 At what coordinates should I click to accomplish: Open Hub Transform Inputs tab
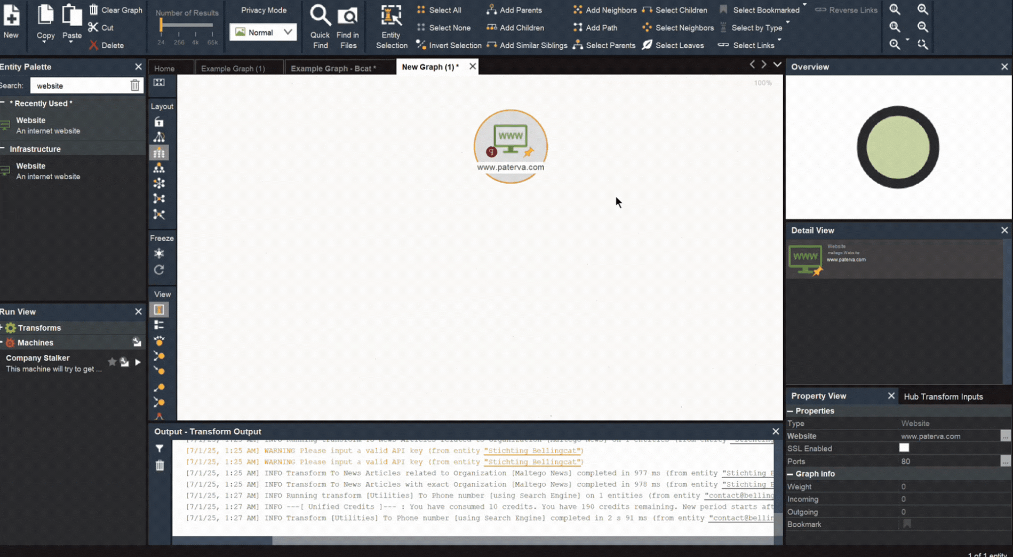click(x=943, y=396)
